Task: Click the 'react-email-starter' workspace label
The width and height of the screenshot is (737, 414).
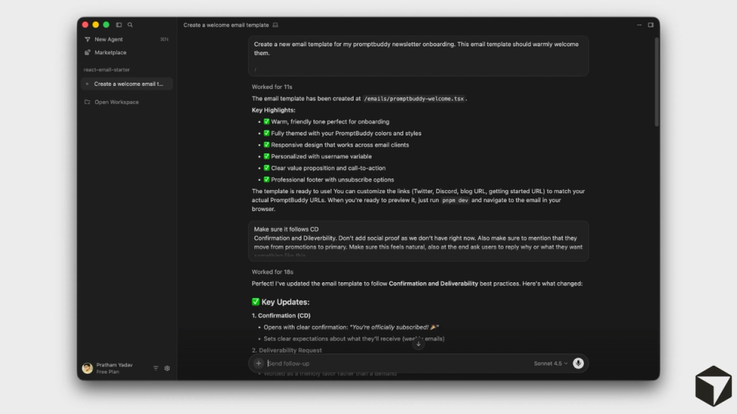Action: coord(107,70)
